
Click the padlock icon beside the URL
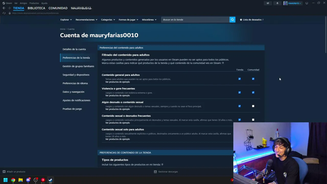(10, 13)
